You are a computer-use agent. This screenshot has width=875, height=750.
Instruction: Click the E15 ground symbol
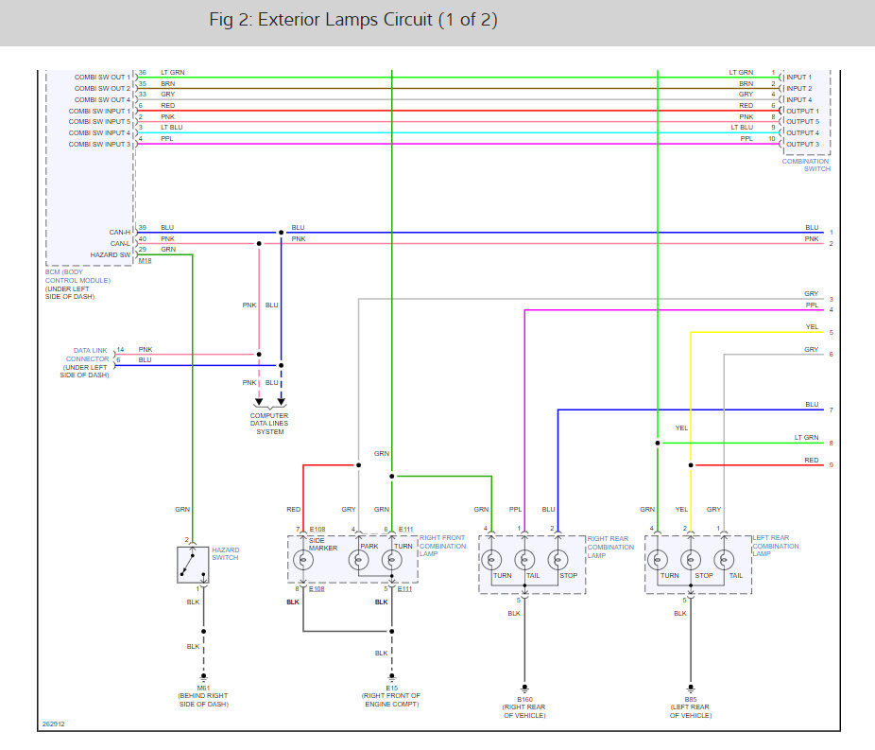(392, 677)
